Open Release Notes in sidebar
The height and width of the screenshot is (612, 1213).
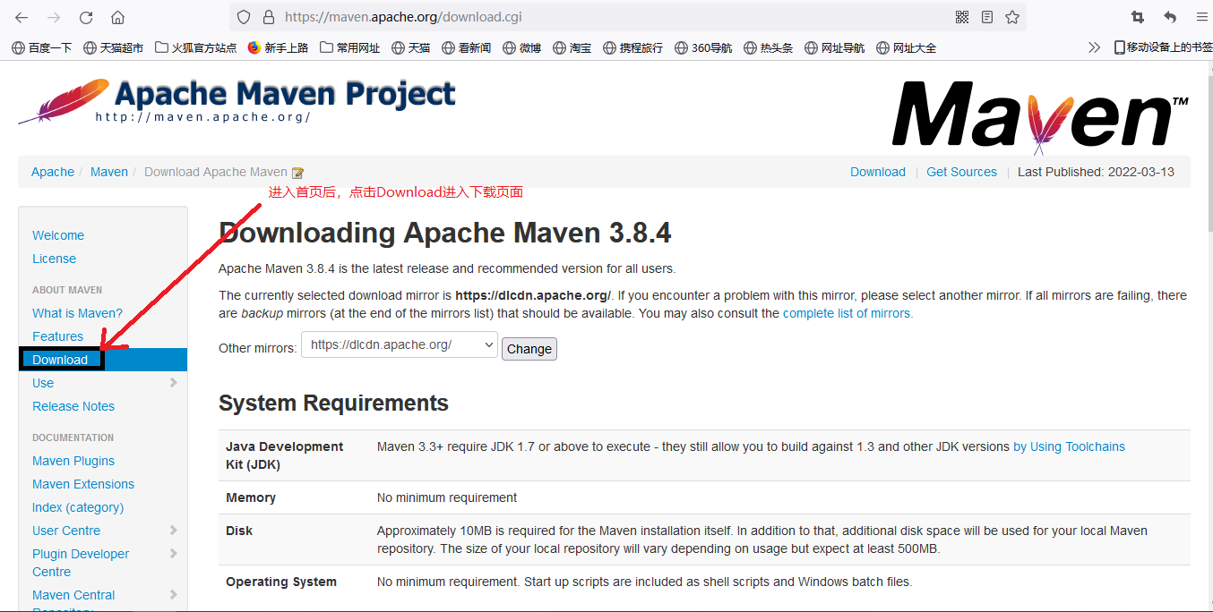coord(73,406)
